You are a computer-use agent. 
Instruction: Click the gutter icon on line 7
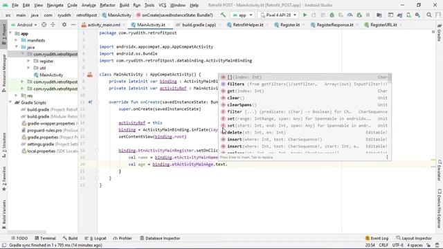[x=90, y=75]
